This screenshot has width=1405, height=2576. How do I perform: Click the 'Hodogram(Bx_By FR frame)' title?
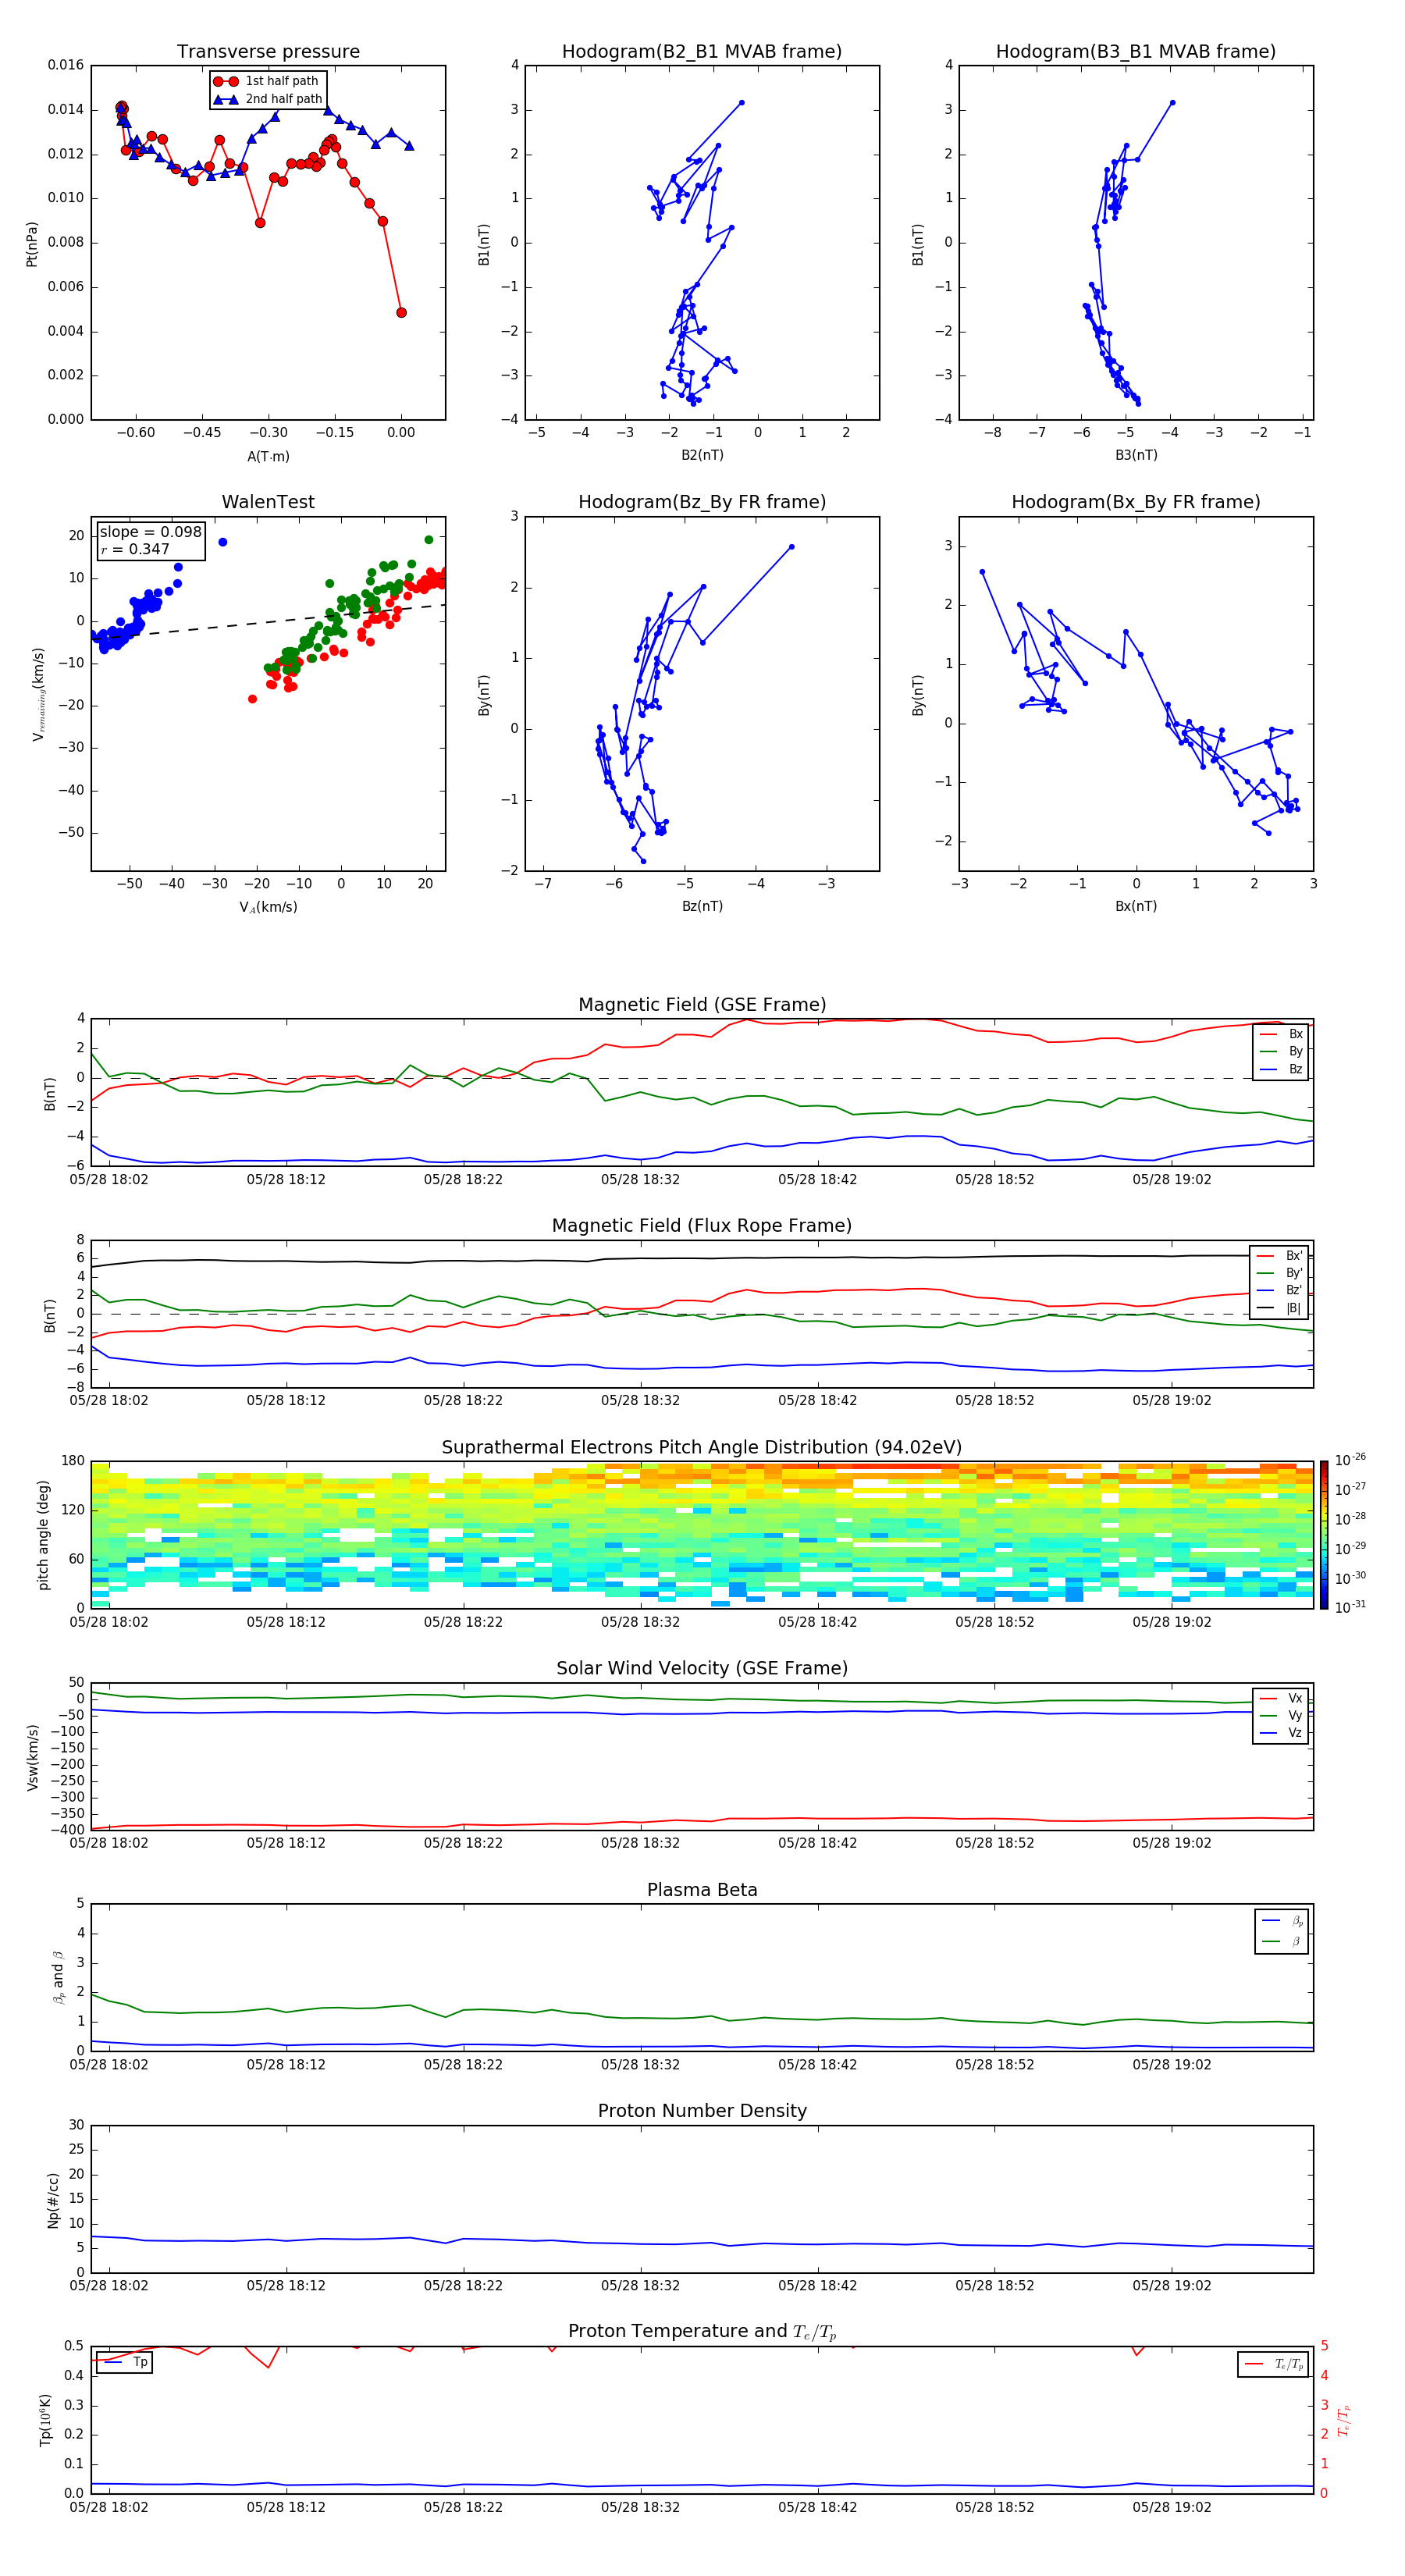1135,502
